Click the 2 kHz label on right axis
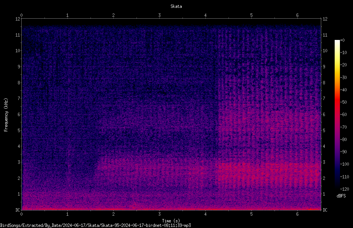Screen dimensions: 353x228 click(x=324, y=178)
